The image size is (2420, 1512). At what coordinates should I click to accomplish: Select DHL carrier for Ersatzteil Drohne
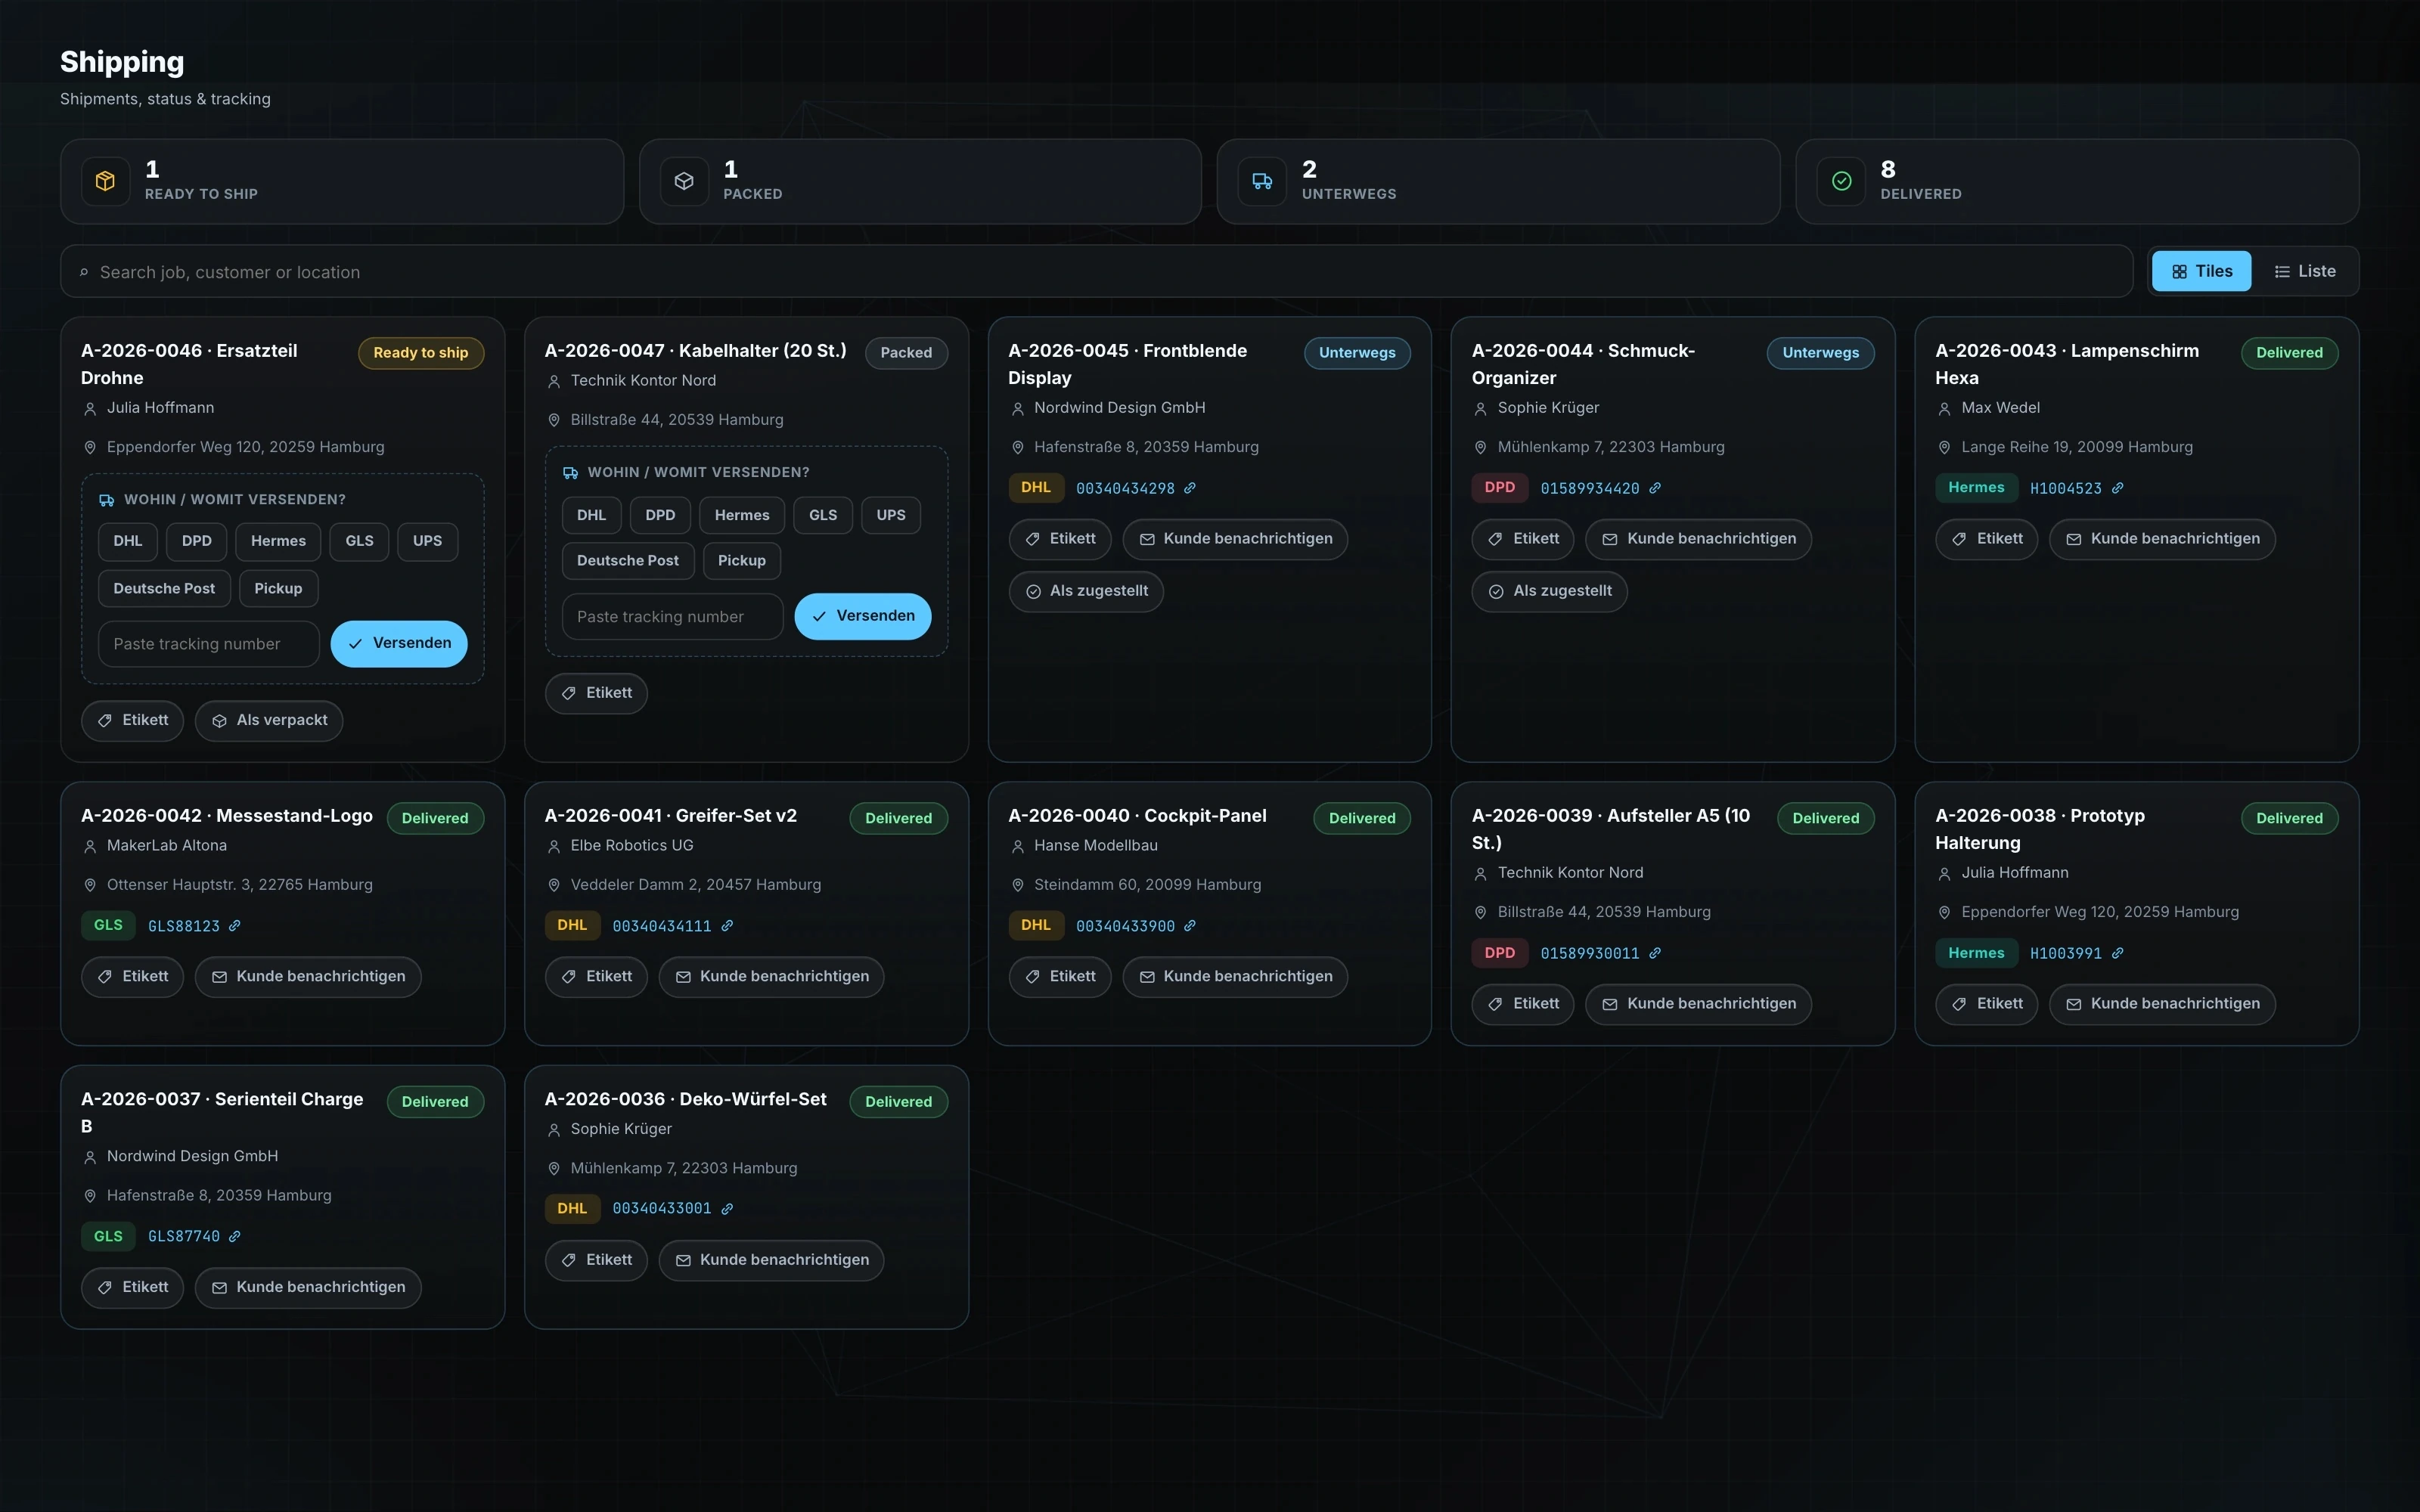point(128,541)
